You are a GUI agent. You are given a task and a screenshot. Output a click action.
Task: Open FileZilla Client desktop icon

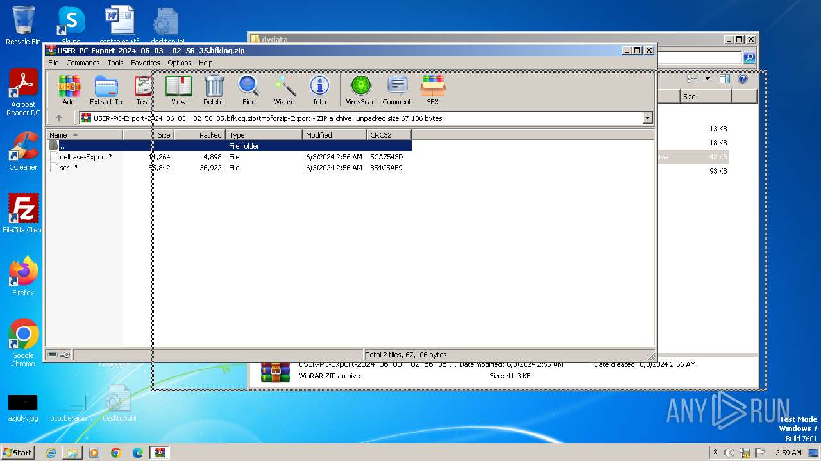[23, 213]
